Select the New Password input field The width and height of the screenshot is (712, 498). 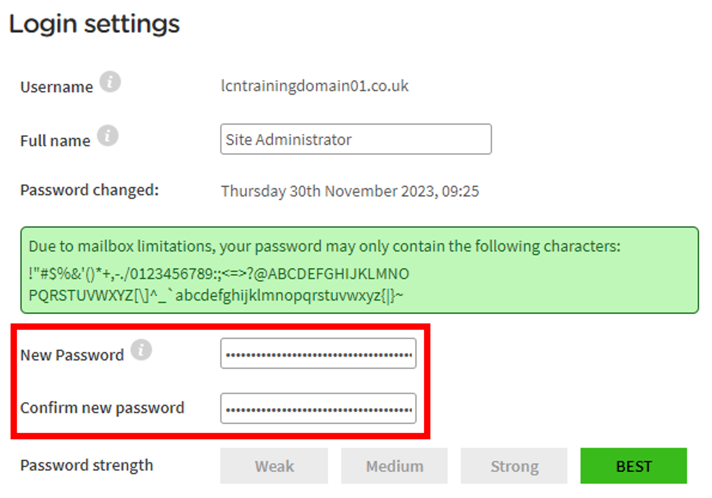coord(318,353)
